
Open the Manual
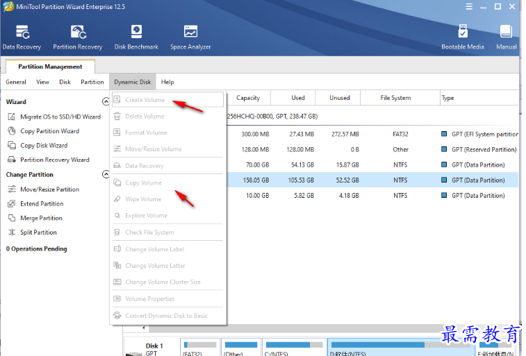(507, 37)
